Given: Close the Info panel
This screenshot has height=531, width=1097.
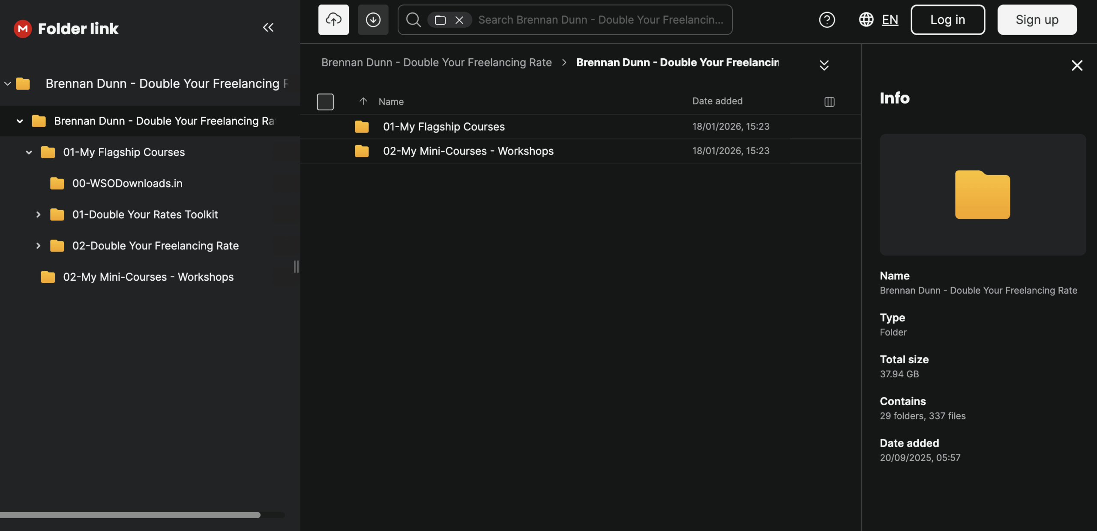Looking at the screenshot, I should pos(1076,65).
